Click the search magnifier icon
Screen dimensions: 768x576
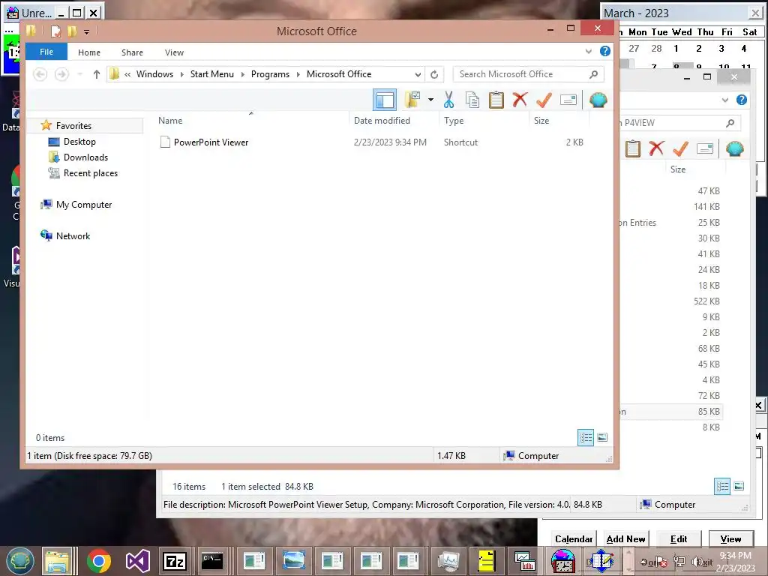tap(594, 74)
